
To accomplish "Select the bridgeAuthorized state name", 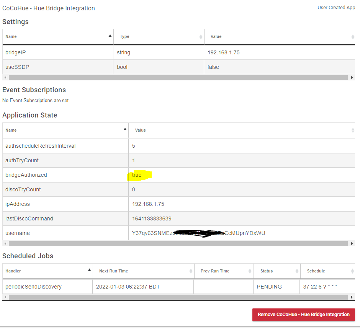I will tap(26, 175).
